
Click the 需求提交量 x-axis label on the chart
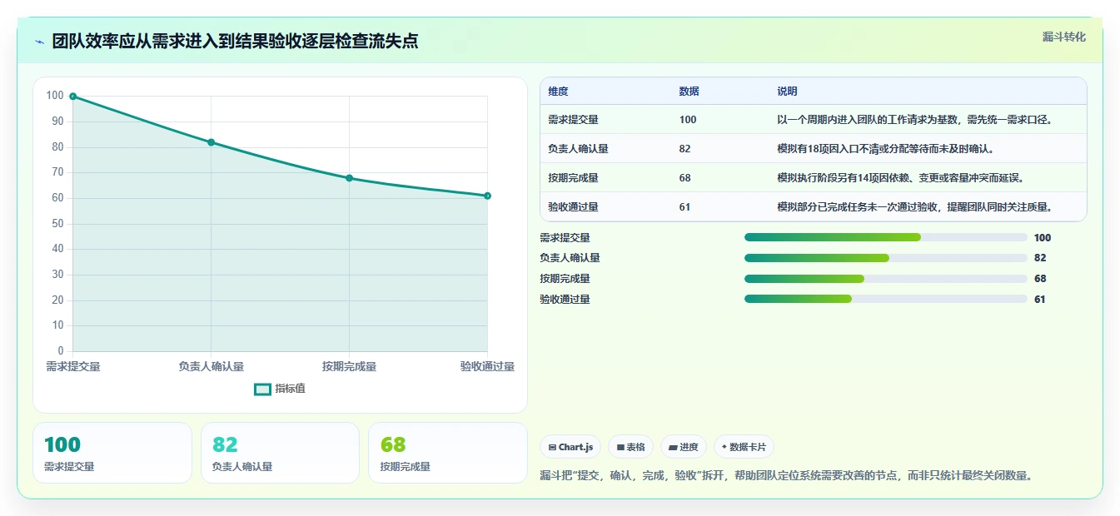tap(73, 366)
